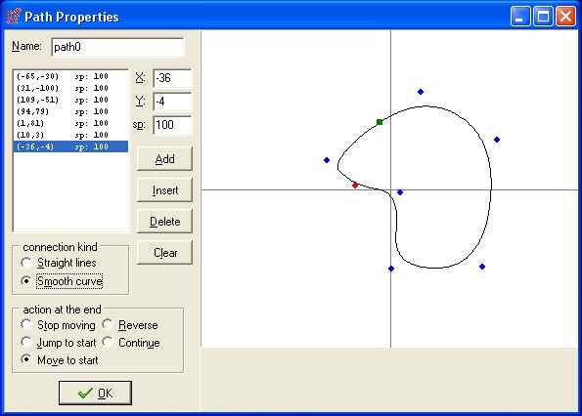Select the Straight lines radio button
Viewport: 582px width, 416px height.
tap(26, 263)
